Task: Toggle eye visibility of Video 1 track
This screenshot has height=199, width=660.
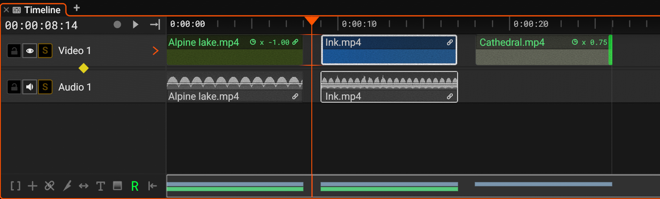Action: [30, 51]
